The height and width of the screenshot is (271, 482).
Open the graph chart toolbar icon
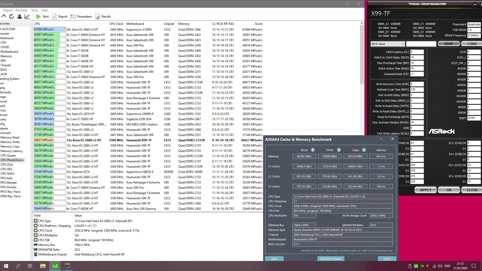[x=27, y=17]
